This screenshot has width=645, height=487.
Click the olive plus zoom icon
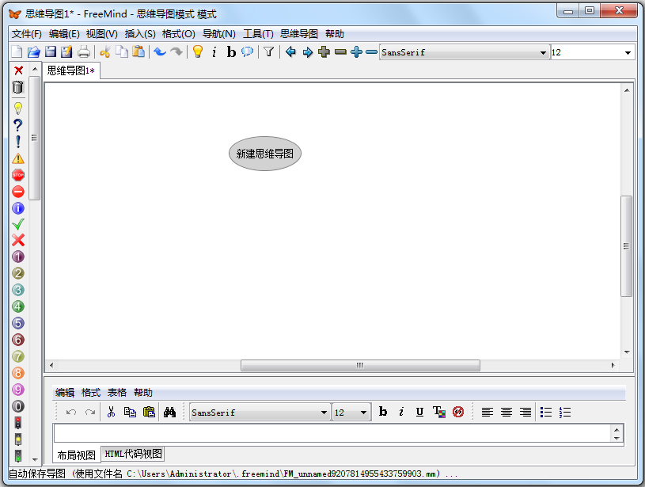324,52
